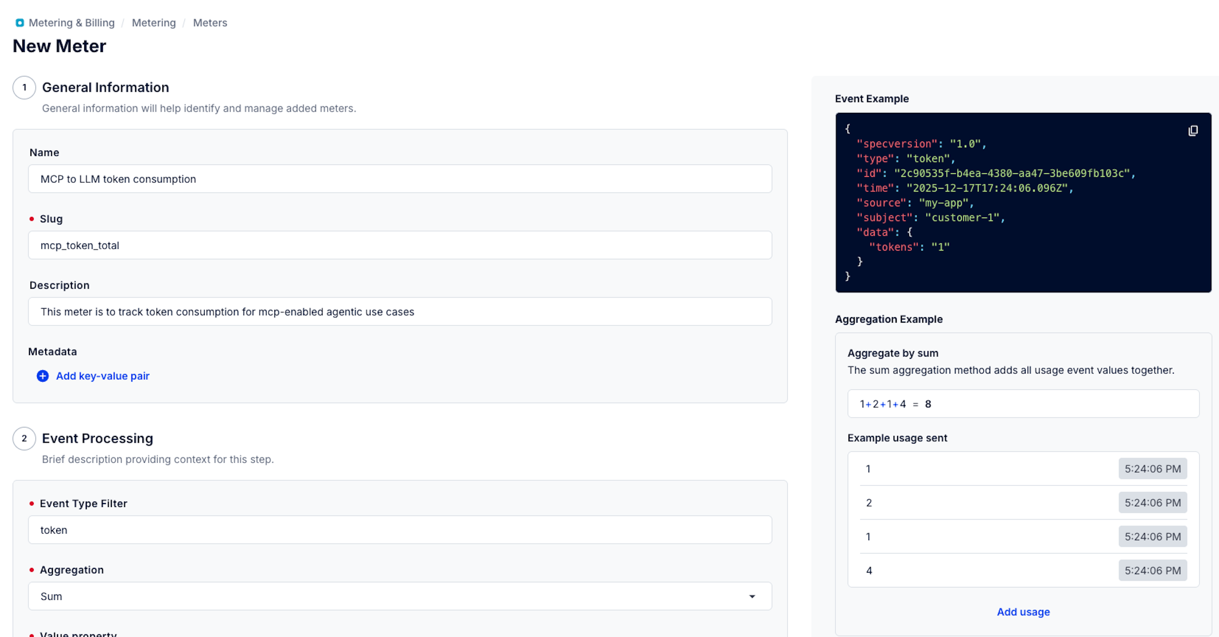Screen dimensions: 1219x637
Task: Select the first usage row timestamp
Action: pos(1152,469)
